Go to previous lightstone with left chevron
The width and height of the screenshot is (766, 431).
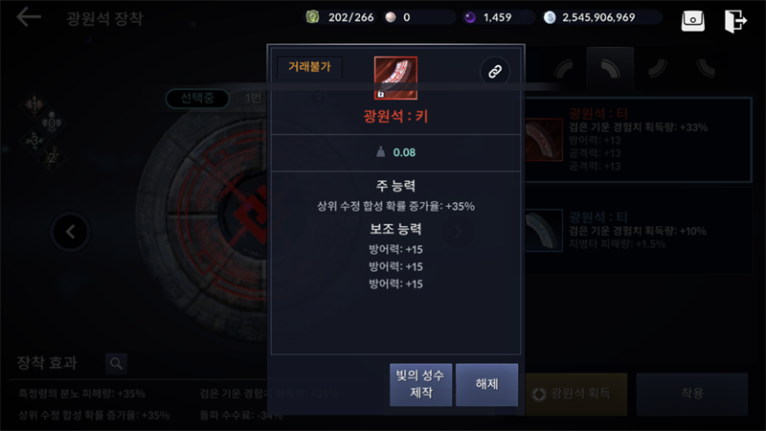(x=70, y=232)
